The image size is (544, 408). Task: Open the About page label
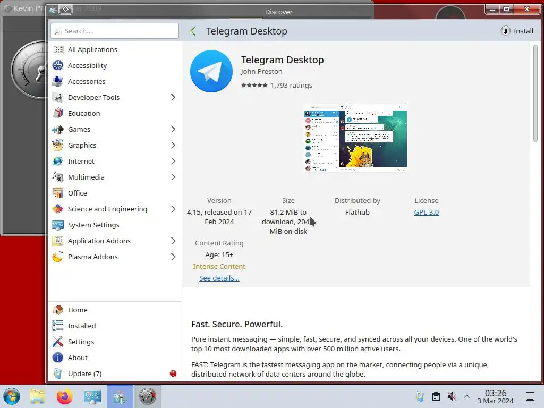point(78,358)
